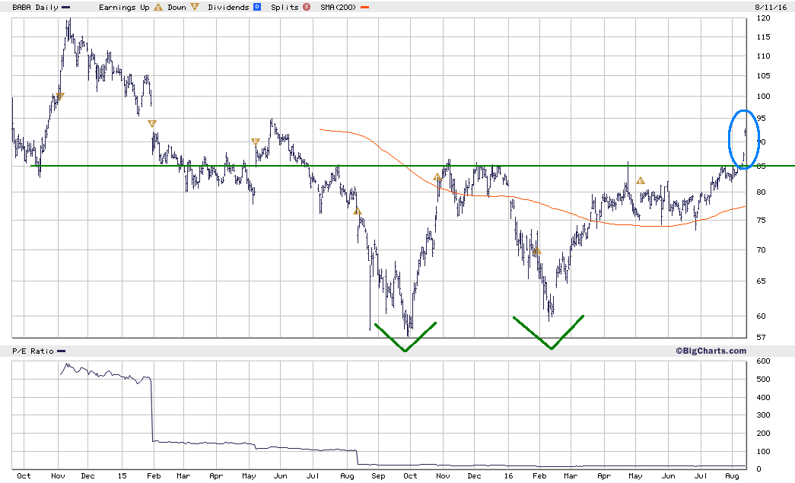Click the 70 price axis label

[761, 249]
